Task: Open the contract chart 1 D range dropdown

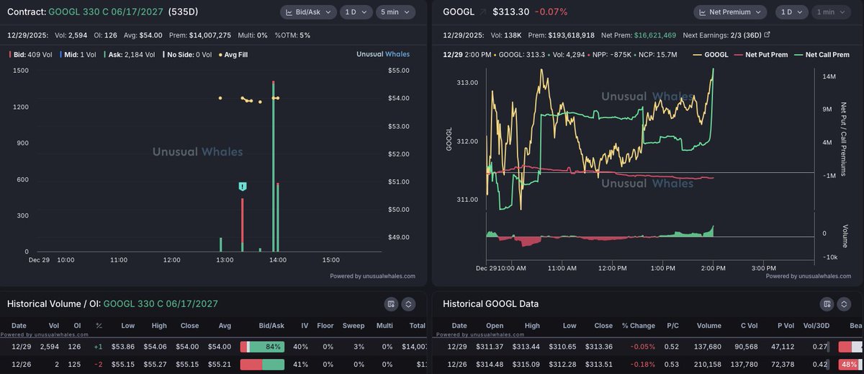Action: click(356, 12)
